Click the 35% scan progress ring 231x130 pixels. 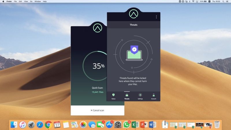coord(95,66)
